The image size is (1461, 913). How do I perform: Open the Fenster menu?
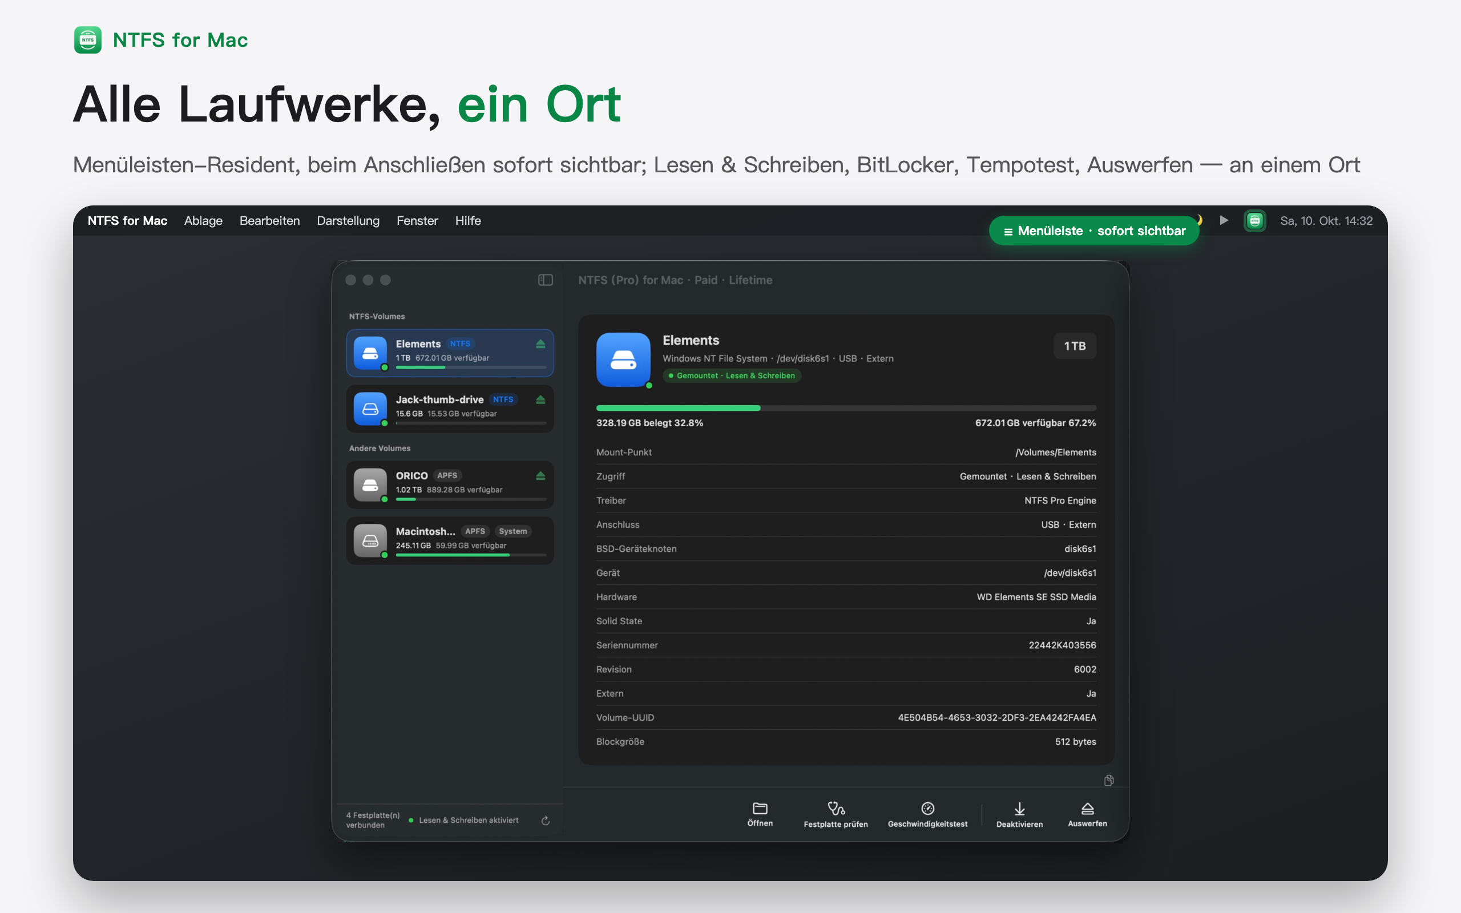coord(417,220)
